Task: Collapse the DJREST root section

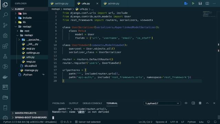Action: tap(30, 9)
